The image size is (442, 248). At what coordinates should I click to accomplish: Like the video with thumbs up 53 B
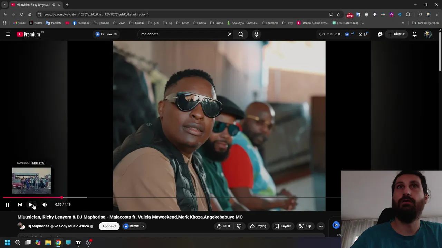(223, 226)
